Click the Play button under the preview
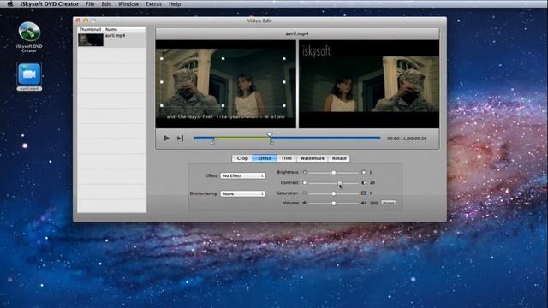Image resolution: width=548 pixels, height=308 pixels. coord(166,139)
